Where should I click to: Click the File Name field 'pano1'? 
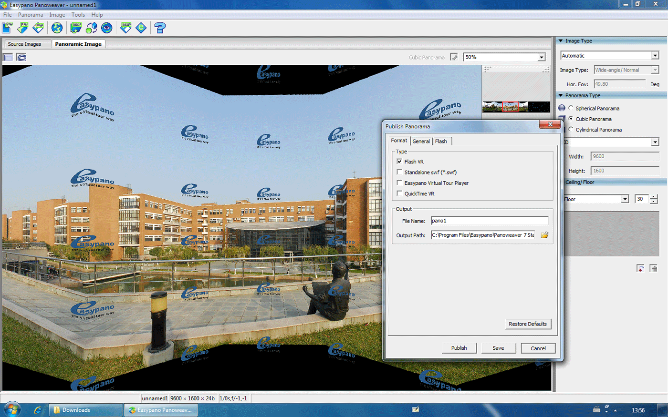tap(490, 221)
